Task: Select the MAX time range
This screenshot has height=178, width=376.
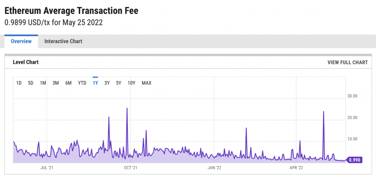Action: pyautogui.click(x=147, y=83)
